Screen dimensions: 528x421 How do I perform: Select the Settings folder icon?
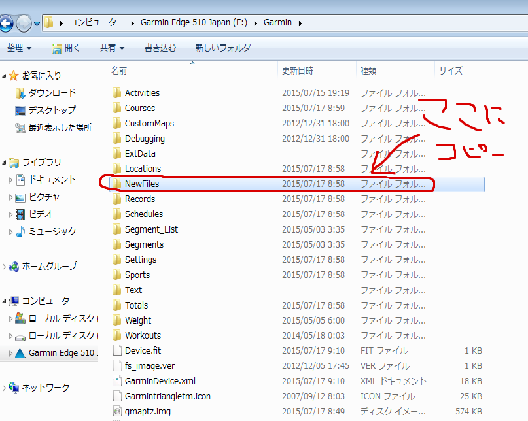[116, 260]
